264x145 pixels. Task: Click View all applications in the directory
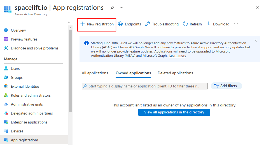(174, 112)
